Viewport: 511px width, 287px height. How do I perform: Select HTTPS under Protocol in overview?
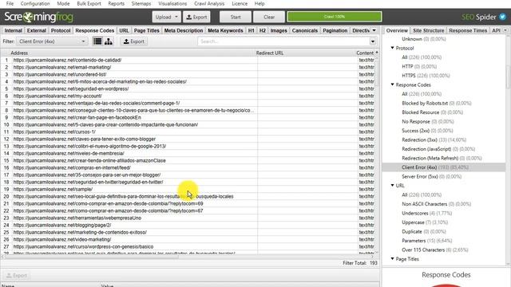[426, 76]
